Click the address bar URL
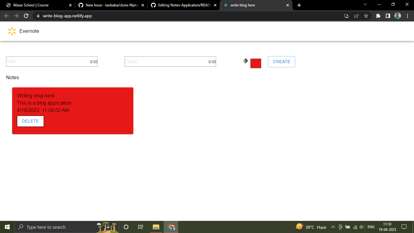Image resolution: width=414 pixels, height=233 pixels. (x=67, y=16)
